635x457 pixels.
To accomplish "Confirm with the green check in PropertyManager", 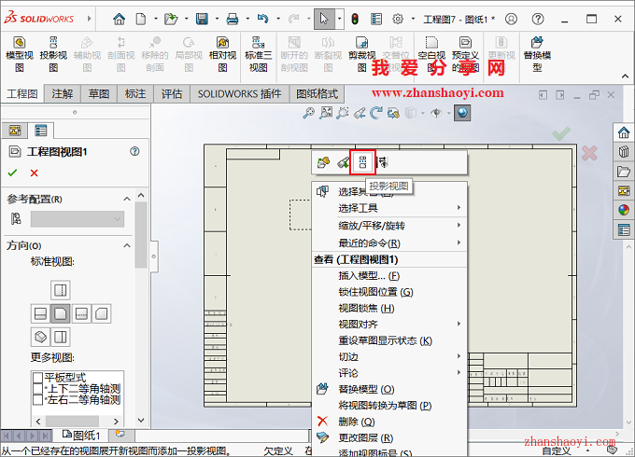I will click(12, 173).
